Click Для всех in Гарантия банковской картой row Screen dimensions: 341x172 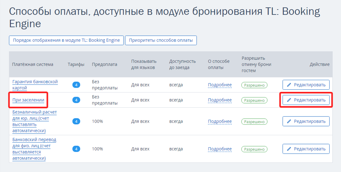pos(140,85)
